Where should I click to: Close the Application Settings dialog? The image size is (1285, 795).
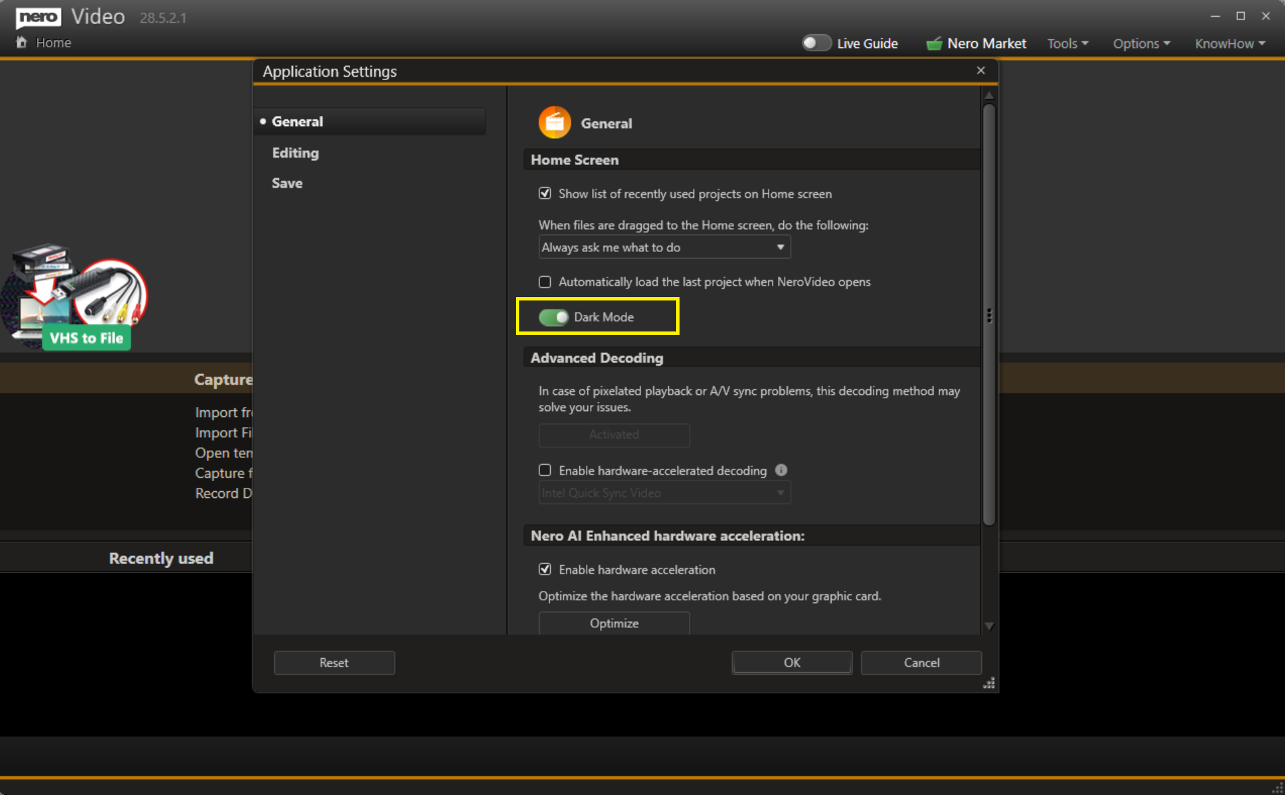click(x=981, y=71)
